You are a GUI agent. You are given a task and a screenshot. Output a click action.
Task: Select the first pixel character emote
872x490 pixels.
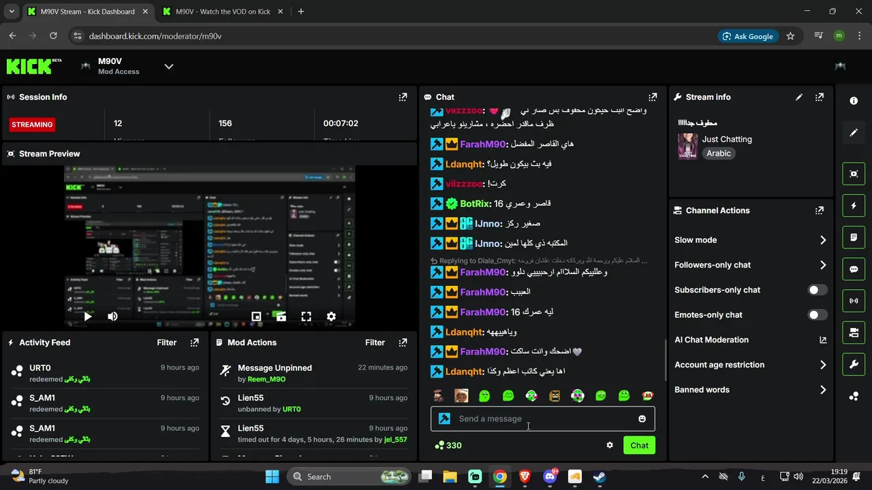click(438, 395)
